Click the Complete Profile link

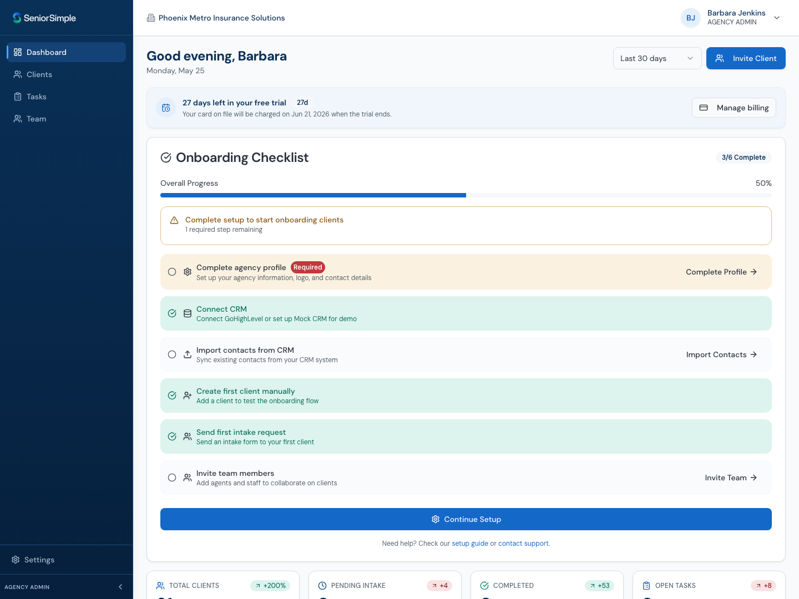click(x=721, y=272)
